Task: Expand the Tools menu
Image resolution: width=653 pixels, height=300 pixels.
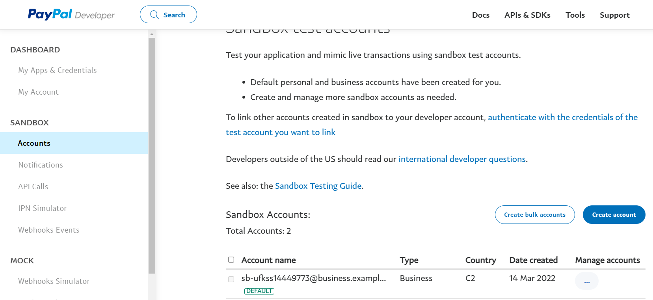Action: coord(575,15)
